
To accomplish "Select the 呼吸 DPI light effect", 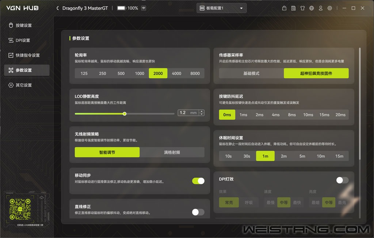I will pos(249,203).
